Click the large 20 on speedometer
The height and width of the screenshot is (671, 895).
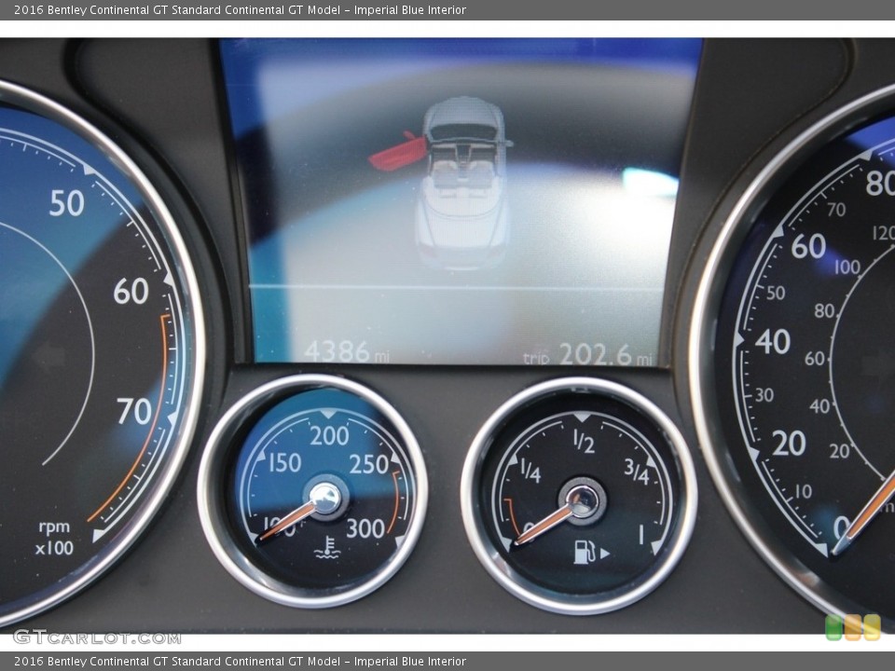click(x=789, y=444)
